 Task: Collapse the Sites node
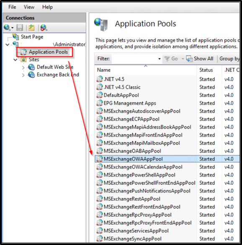(x=15, y=60)
